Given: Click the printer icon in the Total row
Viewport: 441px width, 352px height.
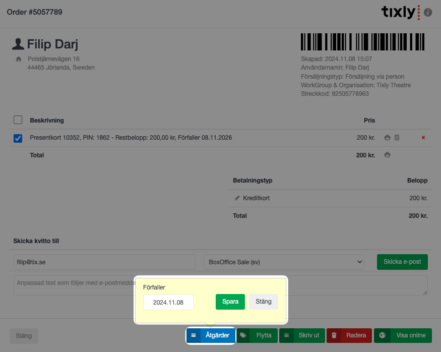Looking at the screenshot, I should click(x=387, y=155).
